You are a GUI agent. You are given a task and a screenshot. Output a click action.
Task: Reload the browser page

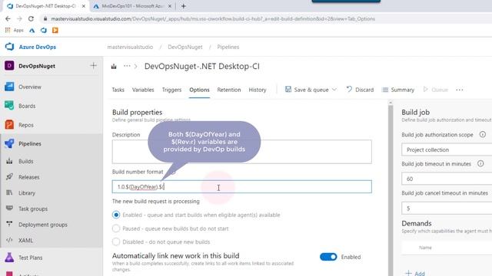click(31, 18)
